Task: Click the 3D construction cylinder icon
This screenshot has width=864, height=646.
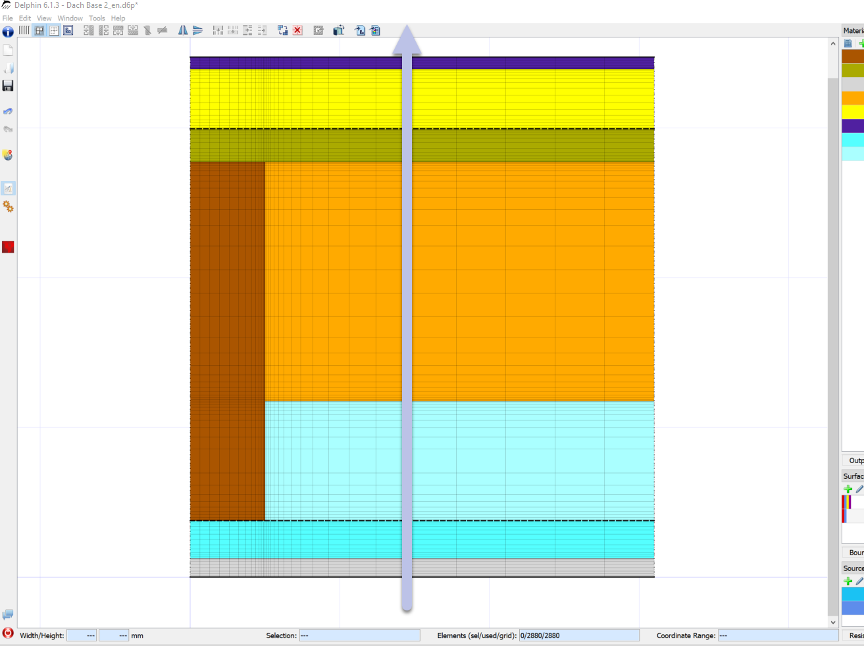Action: pyautogui.click(x=339, y=30)
